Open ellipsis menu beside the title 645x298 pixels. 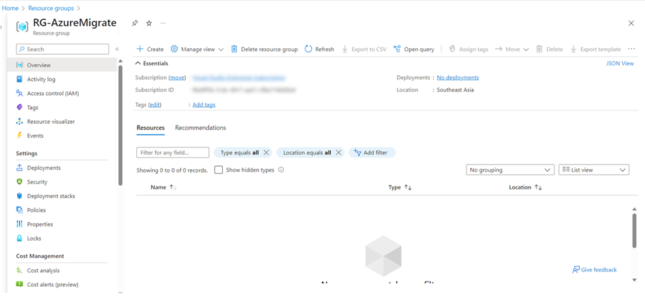click(163, 23)
